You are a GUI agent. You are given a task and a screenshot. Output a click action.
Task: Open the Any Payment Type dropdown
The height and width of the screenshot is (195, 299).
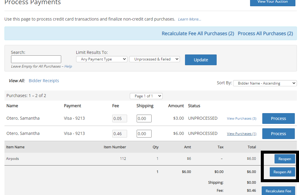click(x=101, y=59)
